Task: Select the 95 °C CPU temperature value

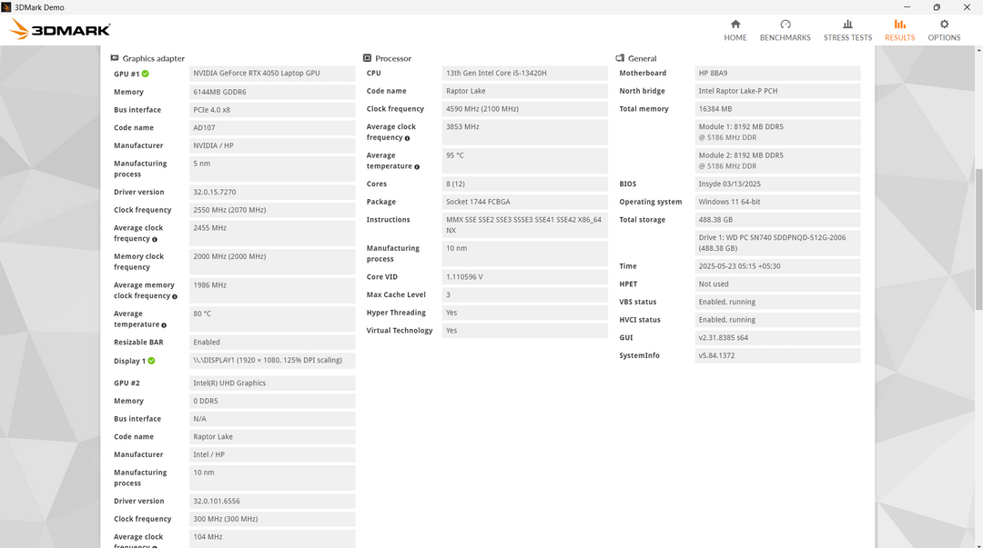Action: point(525,160)
